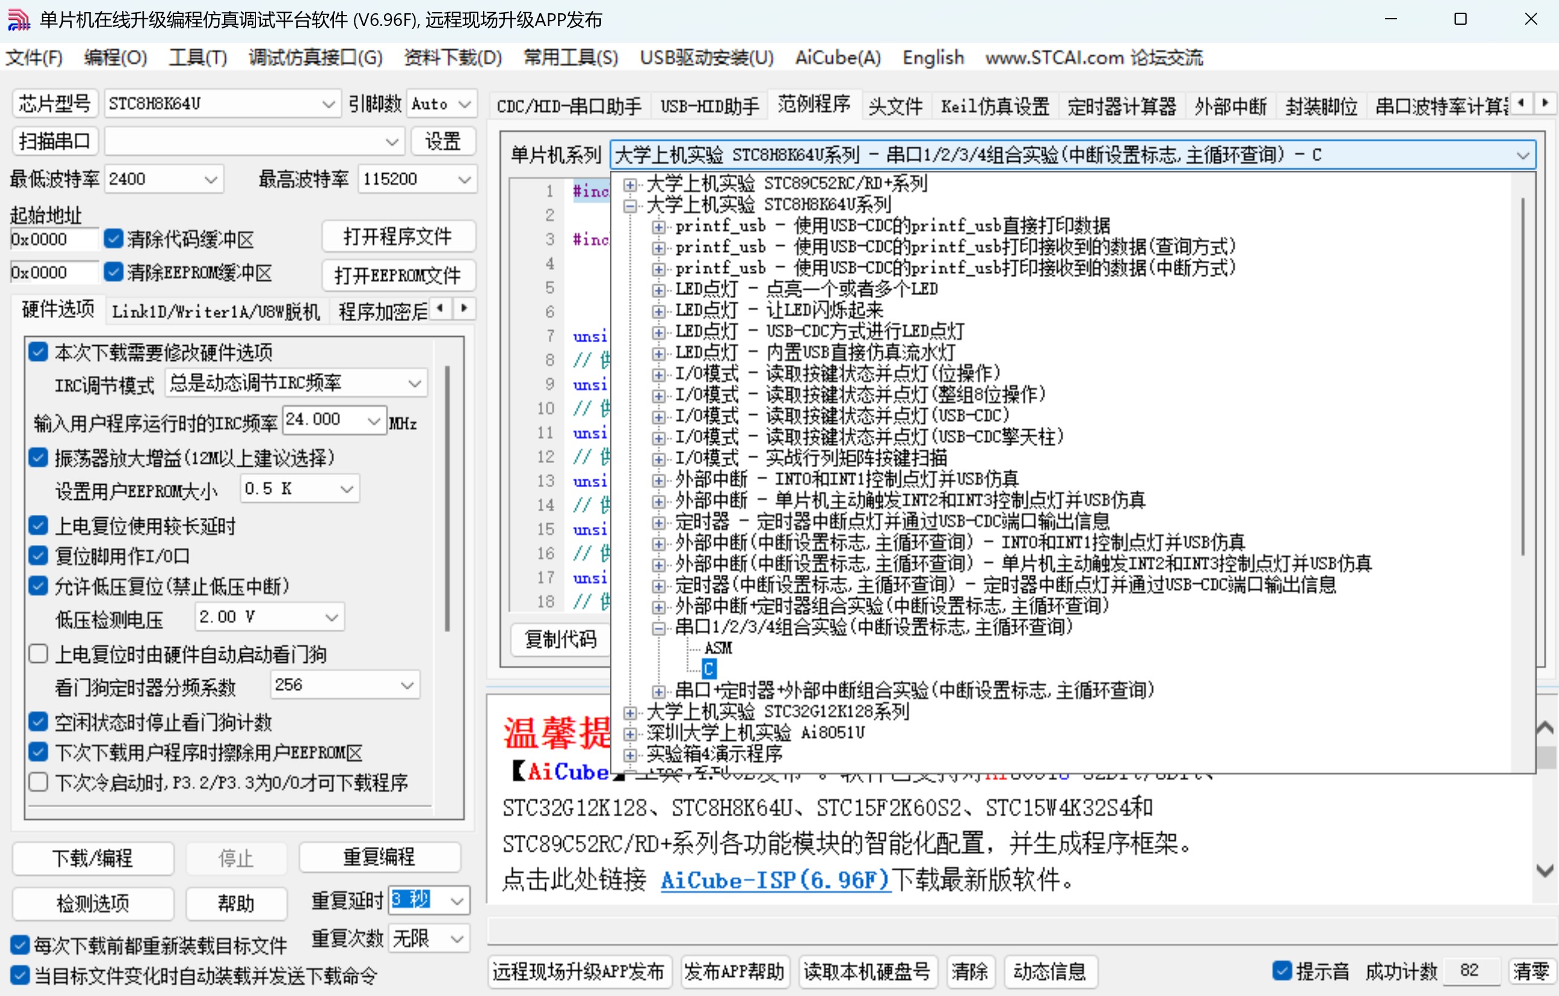
Task: Disable the 提示音 checkbox
Action: pyautogui.click(x=1281, y=971)
